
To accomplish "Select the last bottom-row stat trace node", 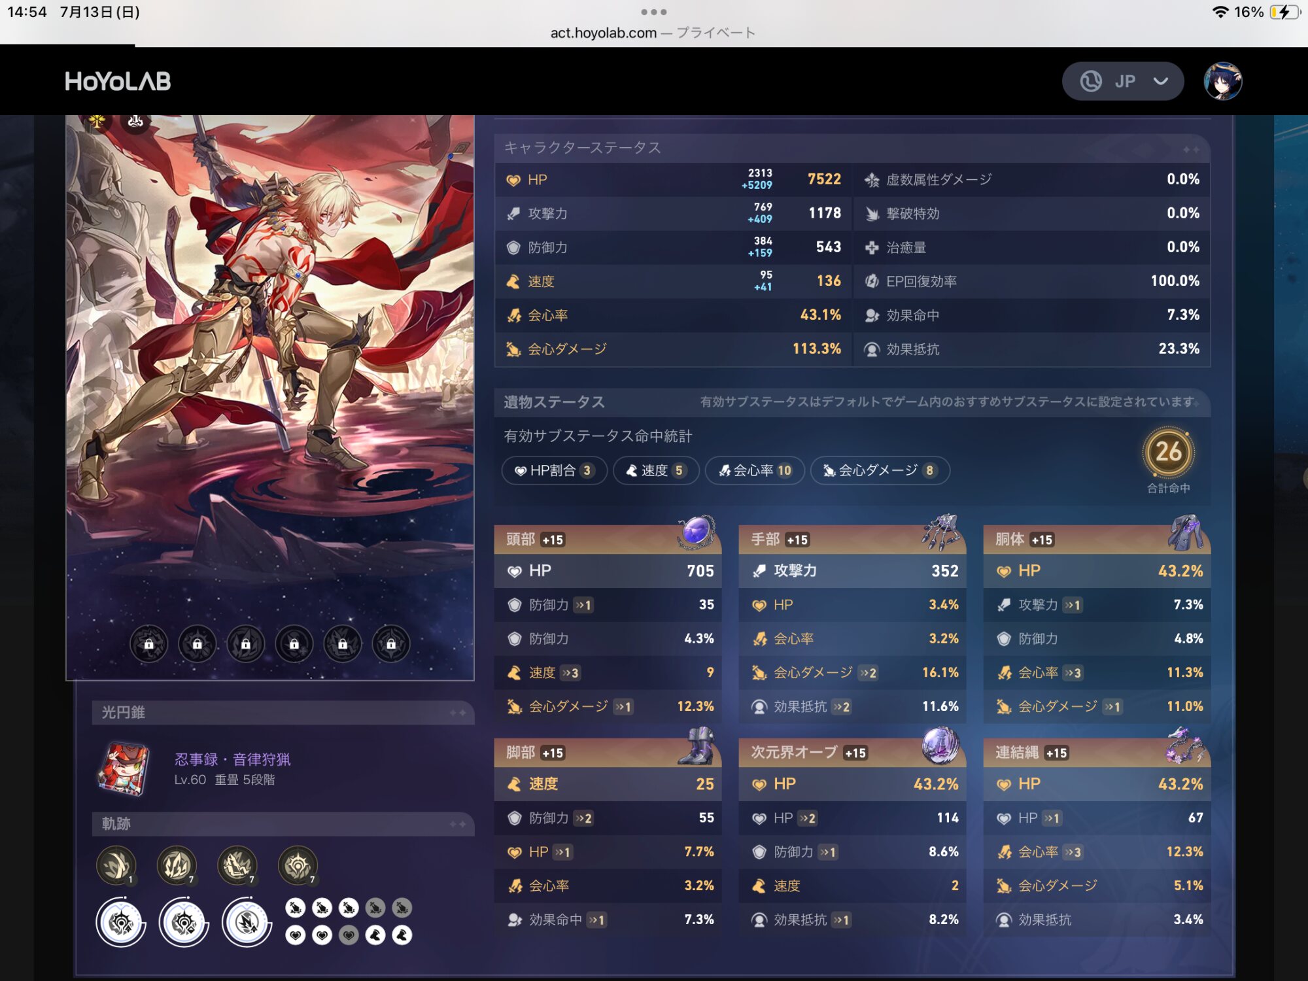I will click(402, 935).
